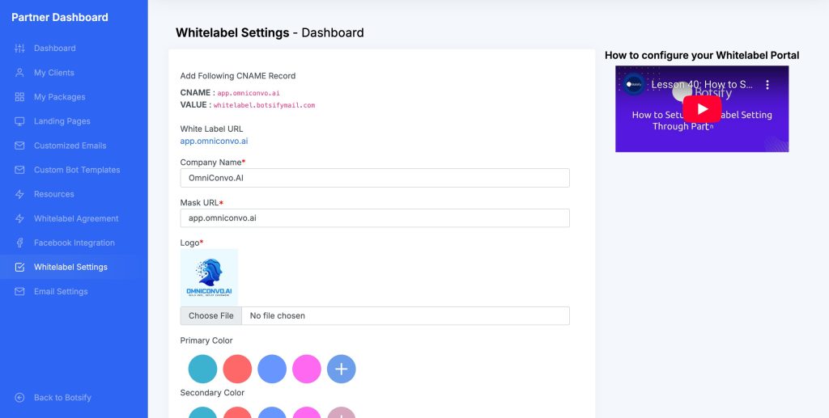
Task: Open Facebook Integration settings
Action: [x=74, y=243]
